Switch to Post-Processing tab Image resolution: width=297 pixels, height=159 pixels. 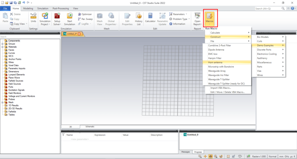click(x=61, y=8)
